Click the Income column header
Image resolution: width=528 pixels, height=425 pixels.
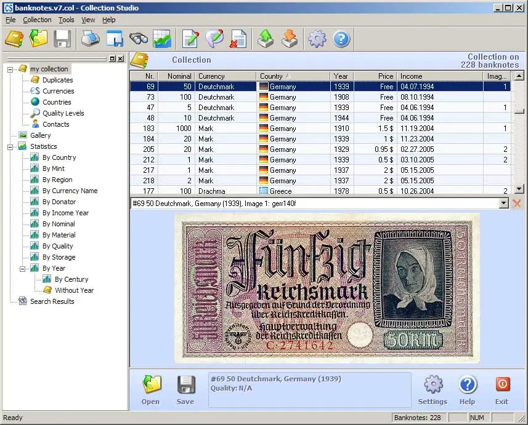[440, 76]
